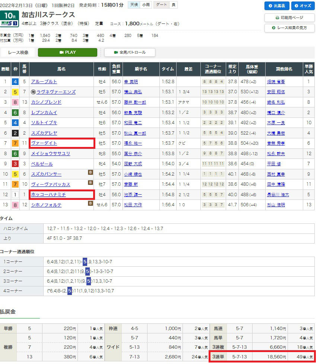Select the レース映像 tab
The width and height of the screenshot is (317, 364).
[x=18, y=53]
